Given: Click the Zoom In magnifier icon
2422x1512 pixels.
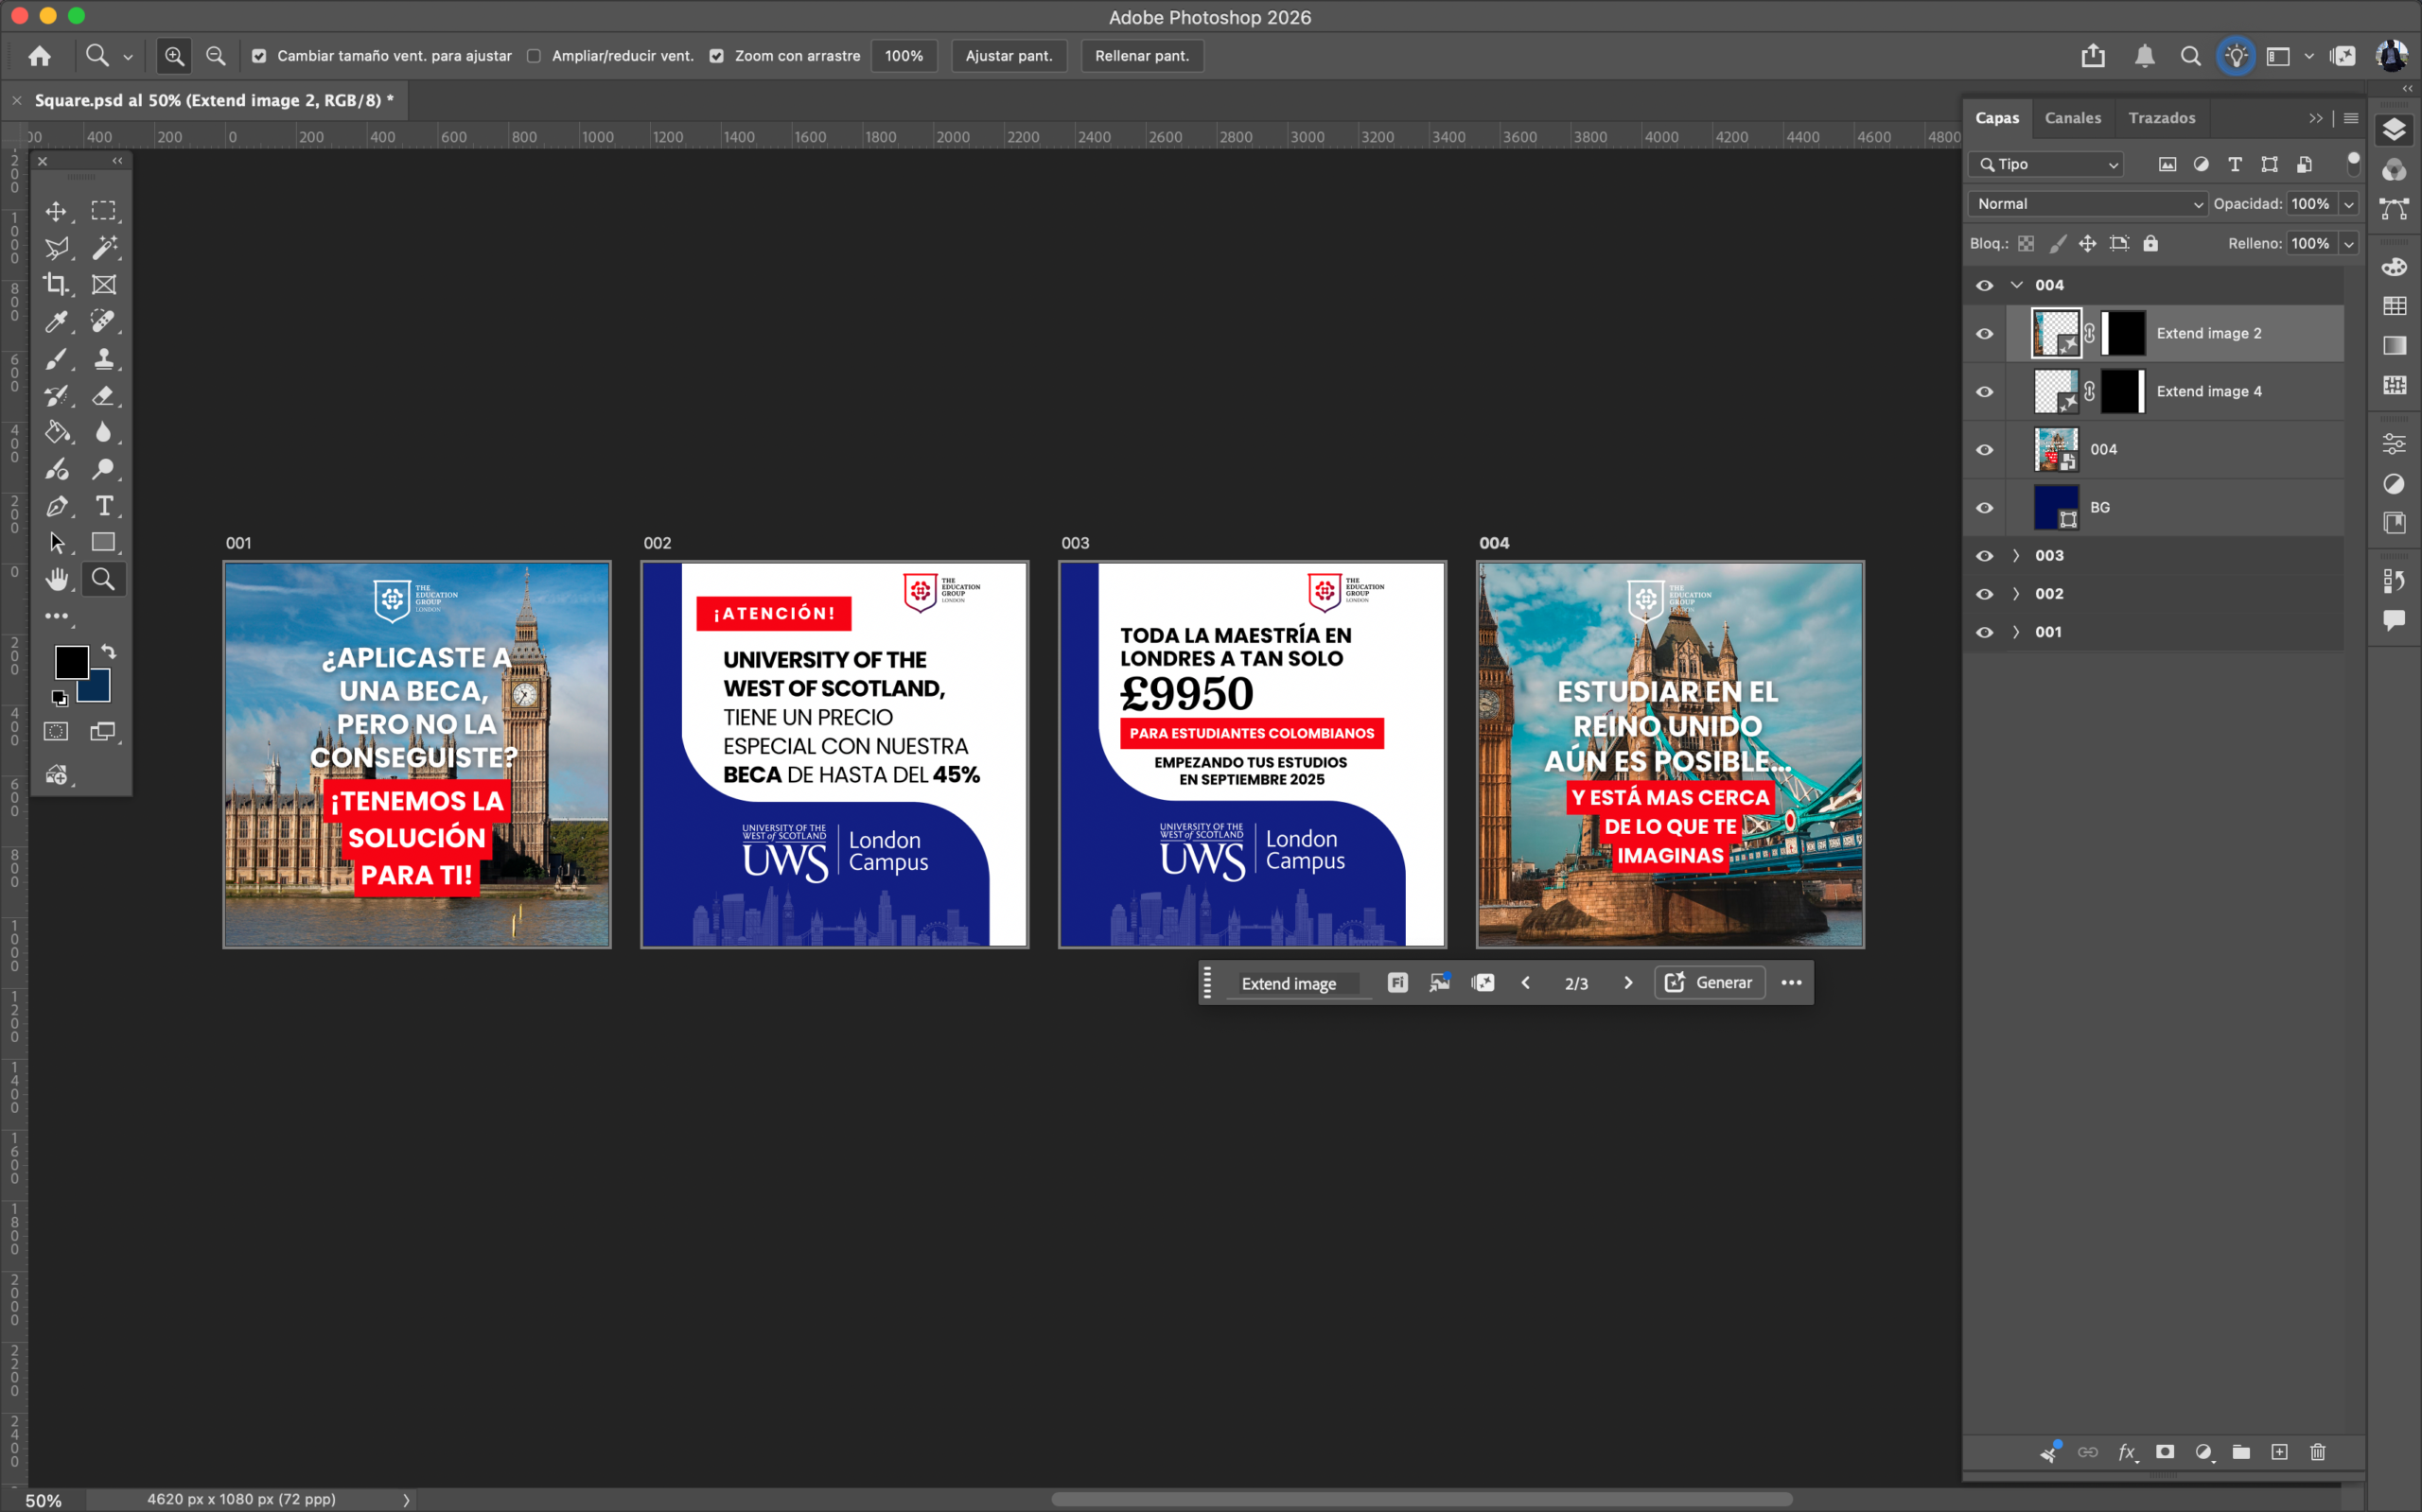Looking at the screenshot, I should (x=174, y=56).
